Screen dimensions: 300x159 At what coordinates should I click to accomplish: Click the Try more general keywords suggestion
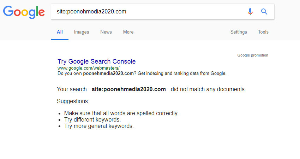pyautogui.click(x=99, y=126)
